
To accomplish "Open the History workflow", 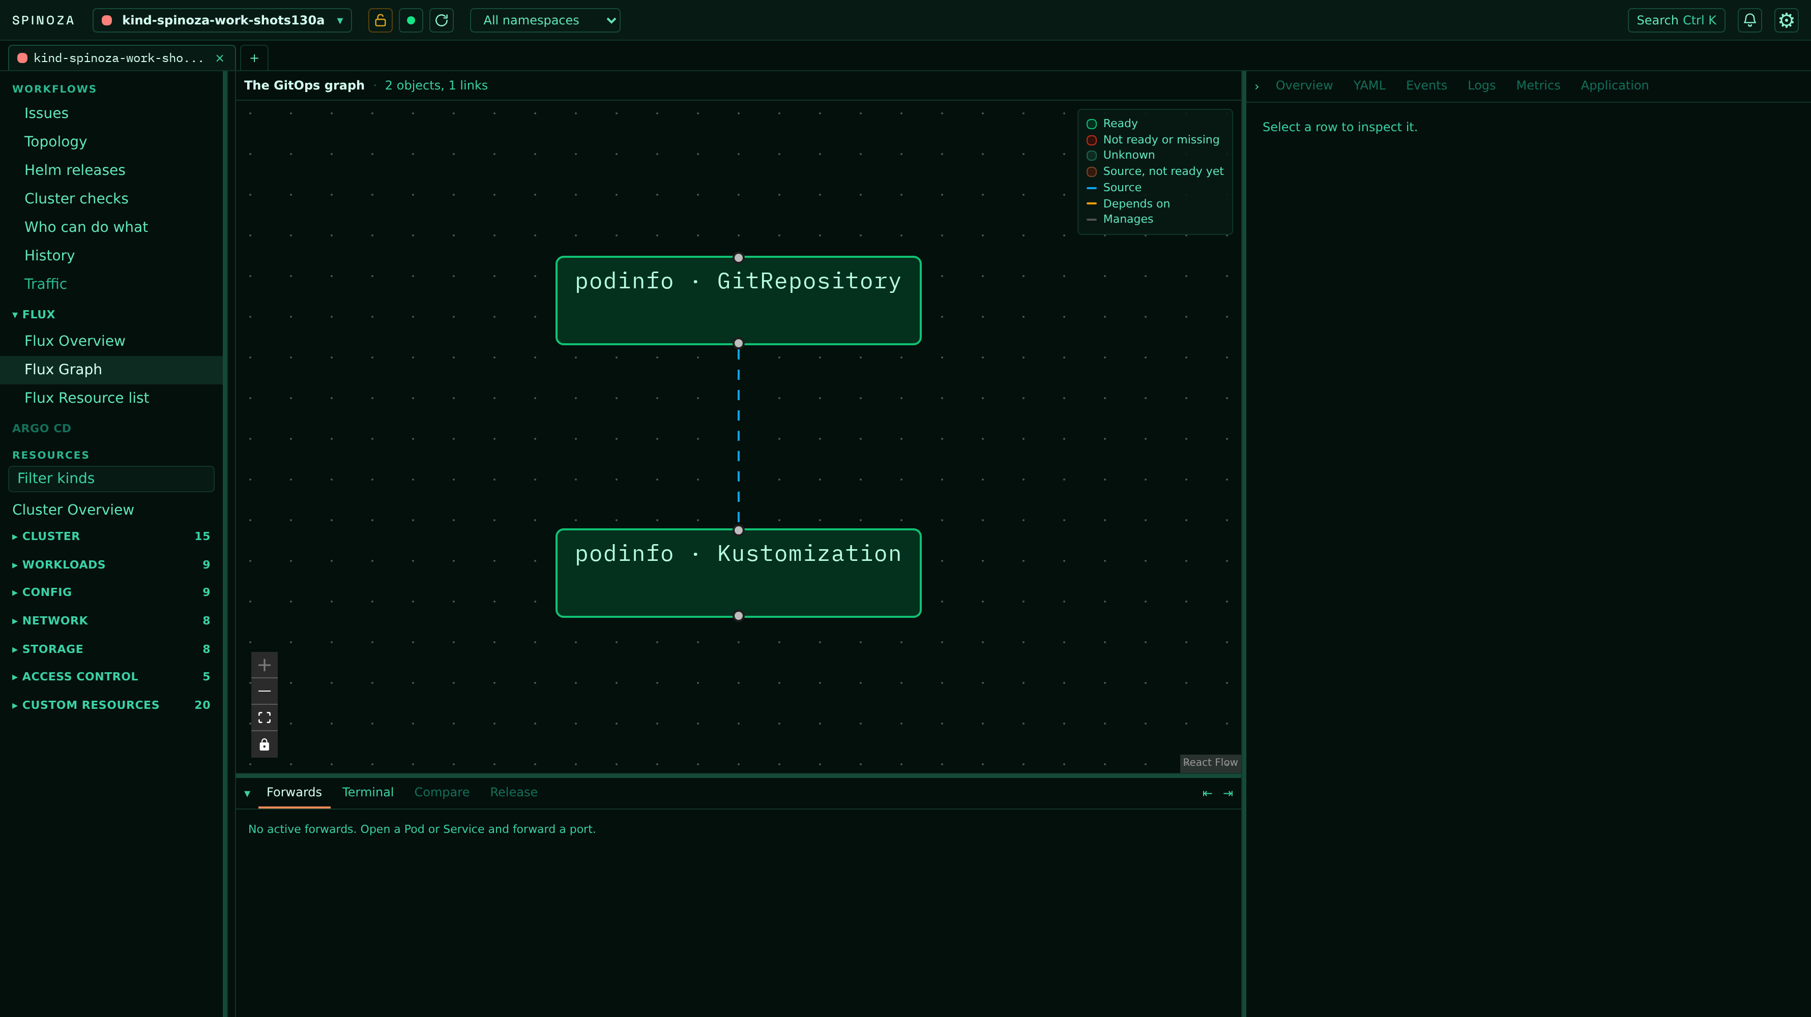I will click(x=111, y=255).
